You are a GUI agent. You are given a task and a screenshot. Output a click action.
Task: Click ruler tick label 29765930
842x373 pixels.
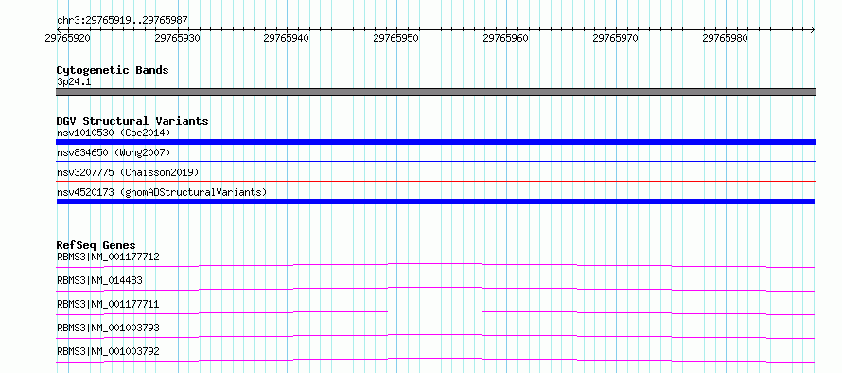[x=177, y=39]
